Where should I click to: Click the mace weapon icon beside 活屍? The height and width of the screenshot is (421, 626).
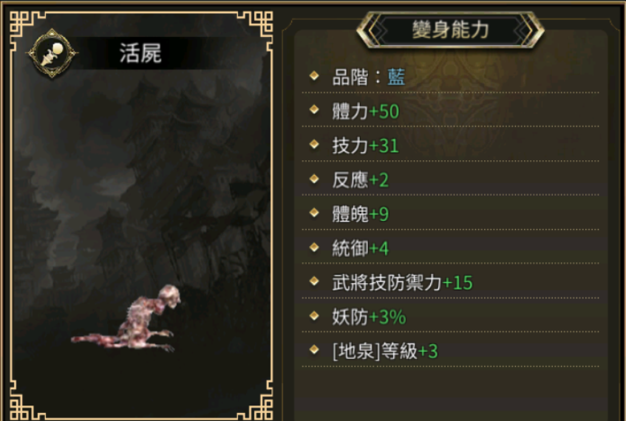click(x=52, y=53)
